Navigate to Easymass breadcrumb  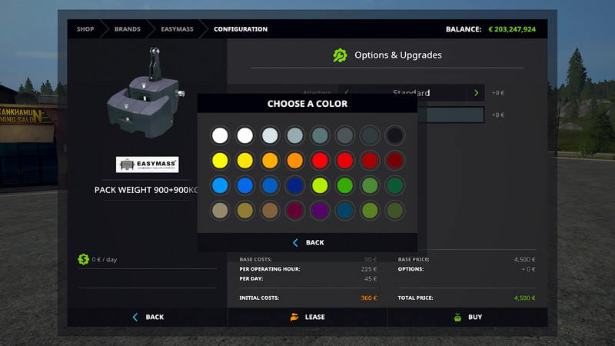click(176, 29)
